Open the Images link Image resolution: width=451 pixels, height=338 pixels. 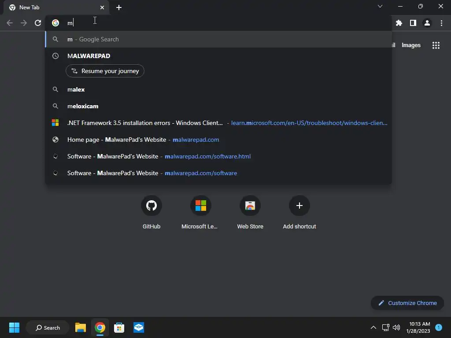411,45
